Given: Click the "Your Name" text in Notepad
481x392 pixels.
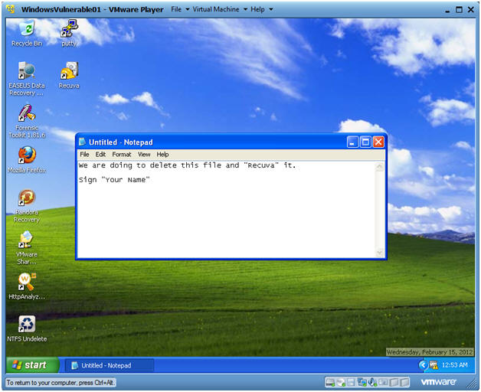Looking at the screenshot, I should 126,180.
